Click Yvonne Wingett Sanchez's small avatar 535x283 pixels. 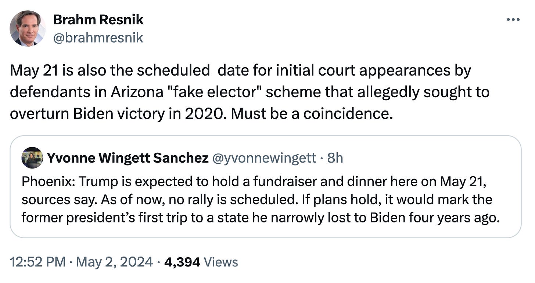[x=32, y=158]
